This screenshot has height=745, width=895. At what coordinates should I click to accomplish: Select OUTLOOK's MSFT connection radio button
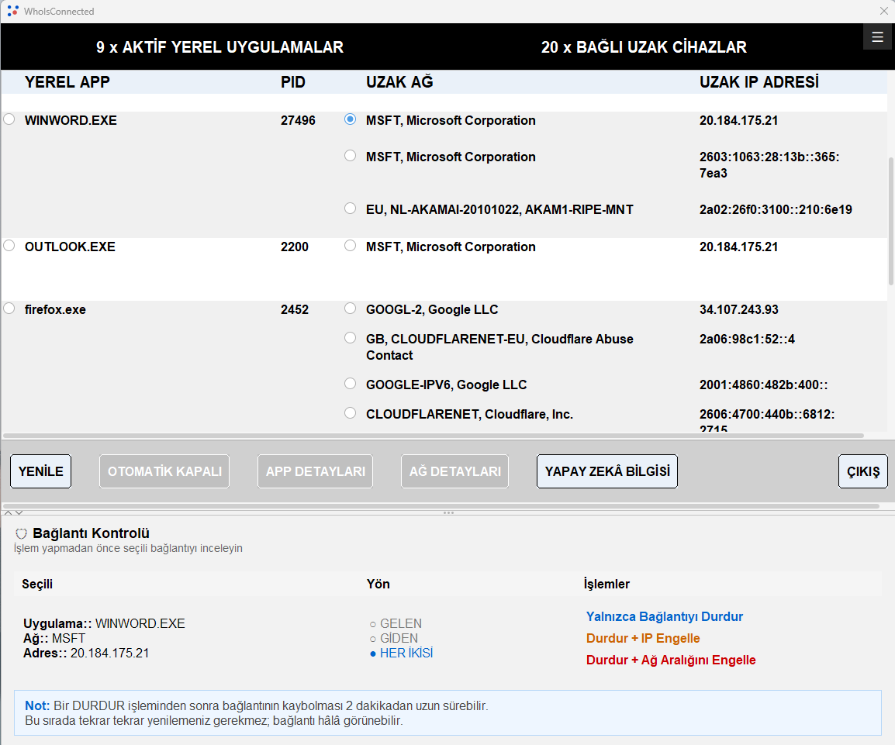351,246
